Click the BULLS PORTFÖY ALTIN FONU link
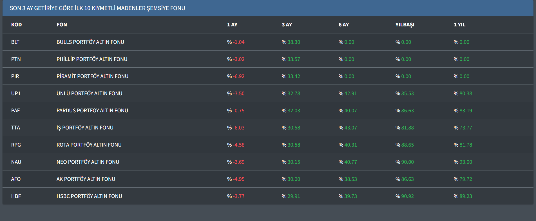Viewport: 536px width, 221px height. [x=90, y=42]
